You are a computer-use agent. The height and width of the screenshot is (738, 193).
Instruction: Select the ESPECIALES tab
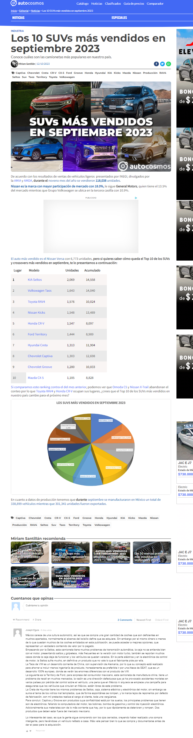[119, 18]
